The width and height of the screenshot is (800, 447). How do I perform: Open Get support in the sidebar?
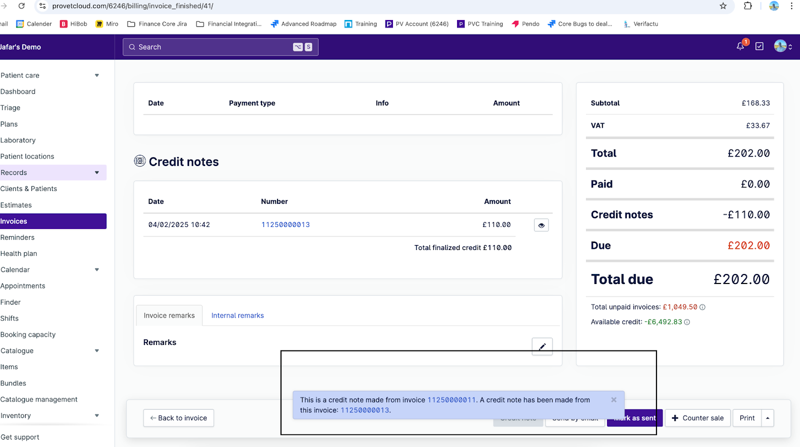point(20,437)
